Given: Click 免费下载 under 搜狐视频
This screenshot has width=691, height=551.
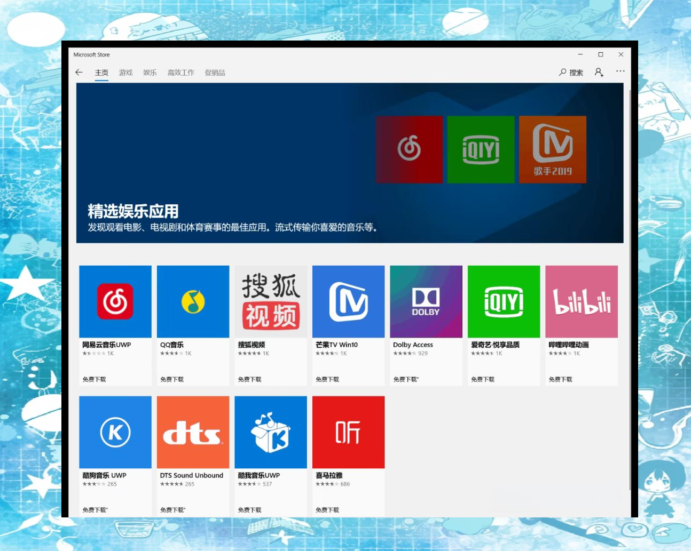Looking at the screenshot, I should click(249, 379).
